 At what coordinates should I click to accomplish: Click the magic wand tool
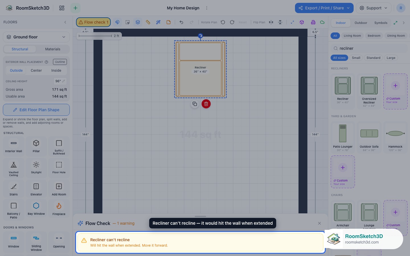[x=158, y=22]
